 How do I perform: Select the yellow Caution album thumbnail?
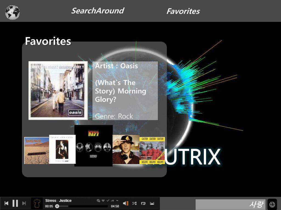coord(152,150)
